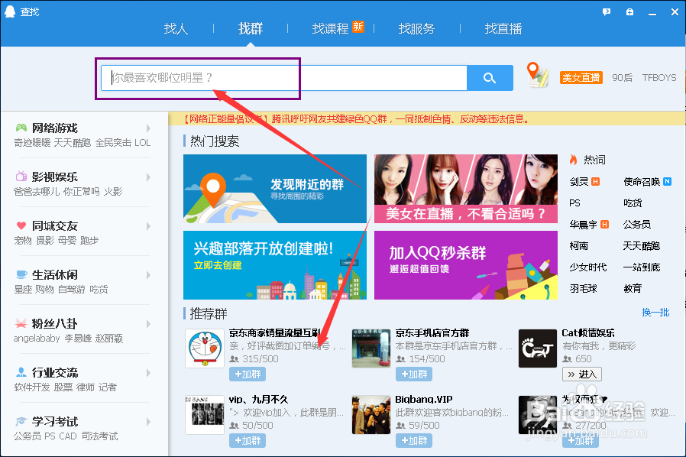Click the hot word 使命召唤

coord(642,182)
